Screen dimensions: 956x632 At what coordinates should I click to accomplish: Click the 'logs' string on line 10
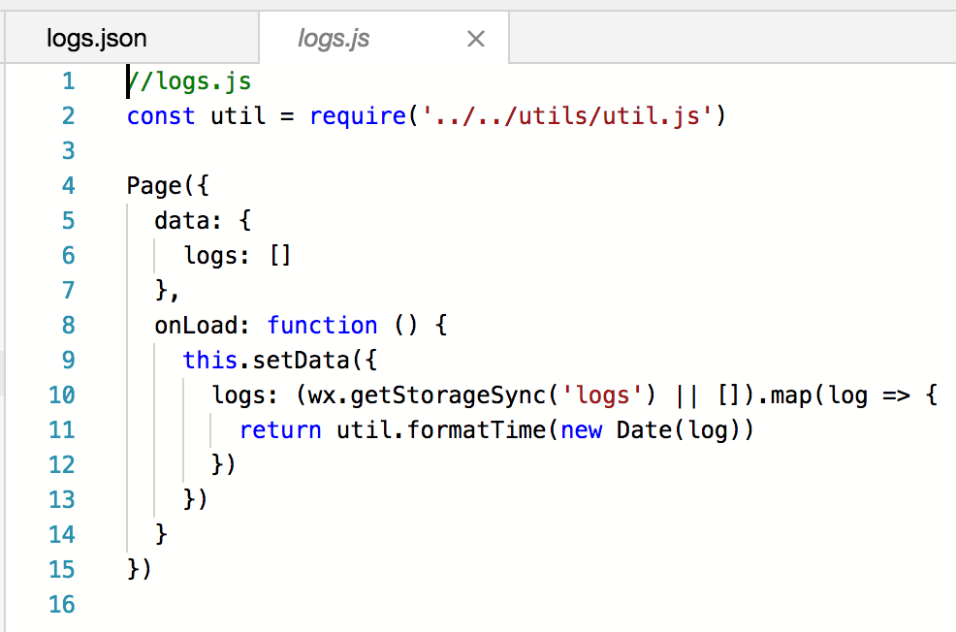[602, 395]
